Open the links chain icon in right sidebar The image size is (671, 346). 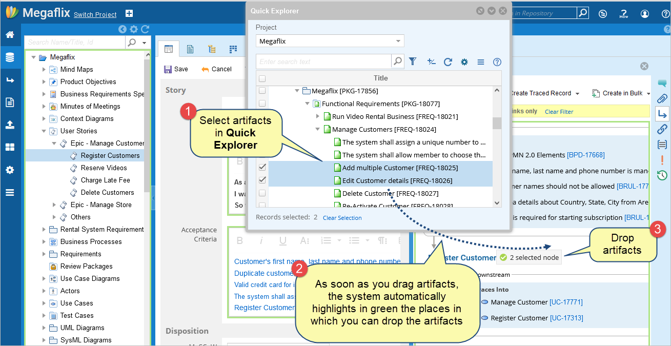(662, 129)
